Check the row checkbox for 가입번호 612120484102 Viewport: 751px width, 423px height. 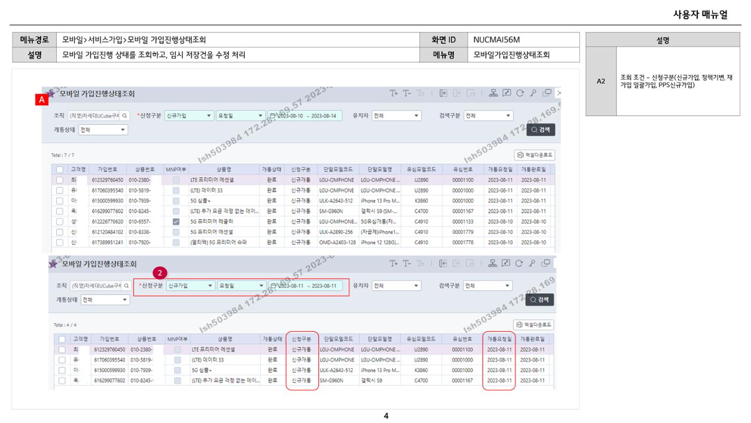pyautogui.click(x=60, y=231)
